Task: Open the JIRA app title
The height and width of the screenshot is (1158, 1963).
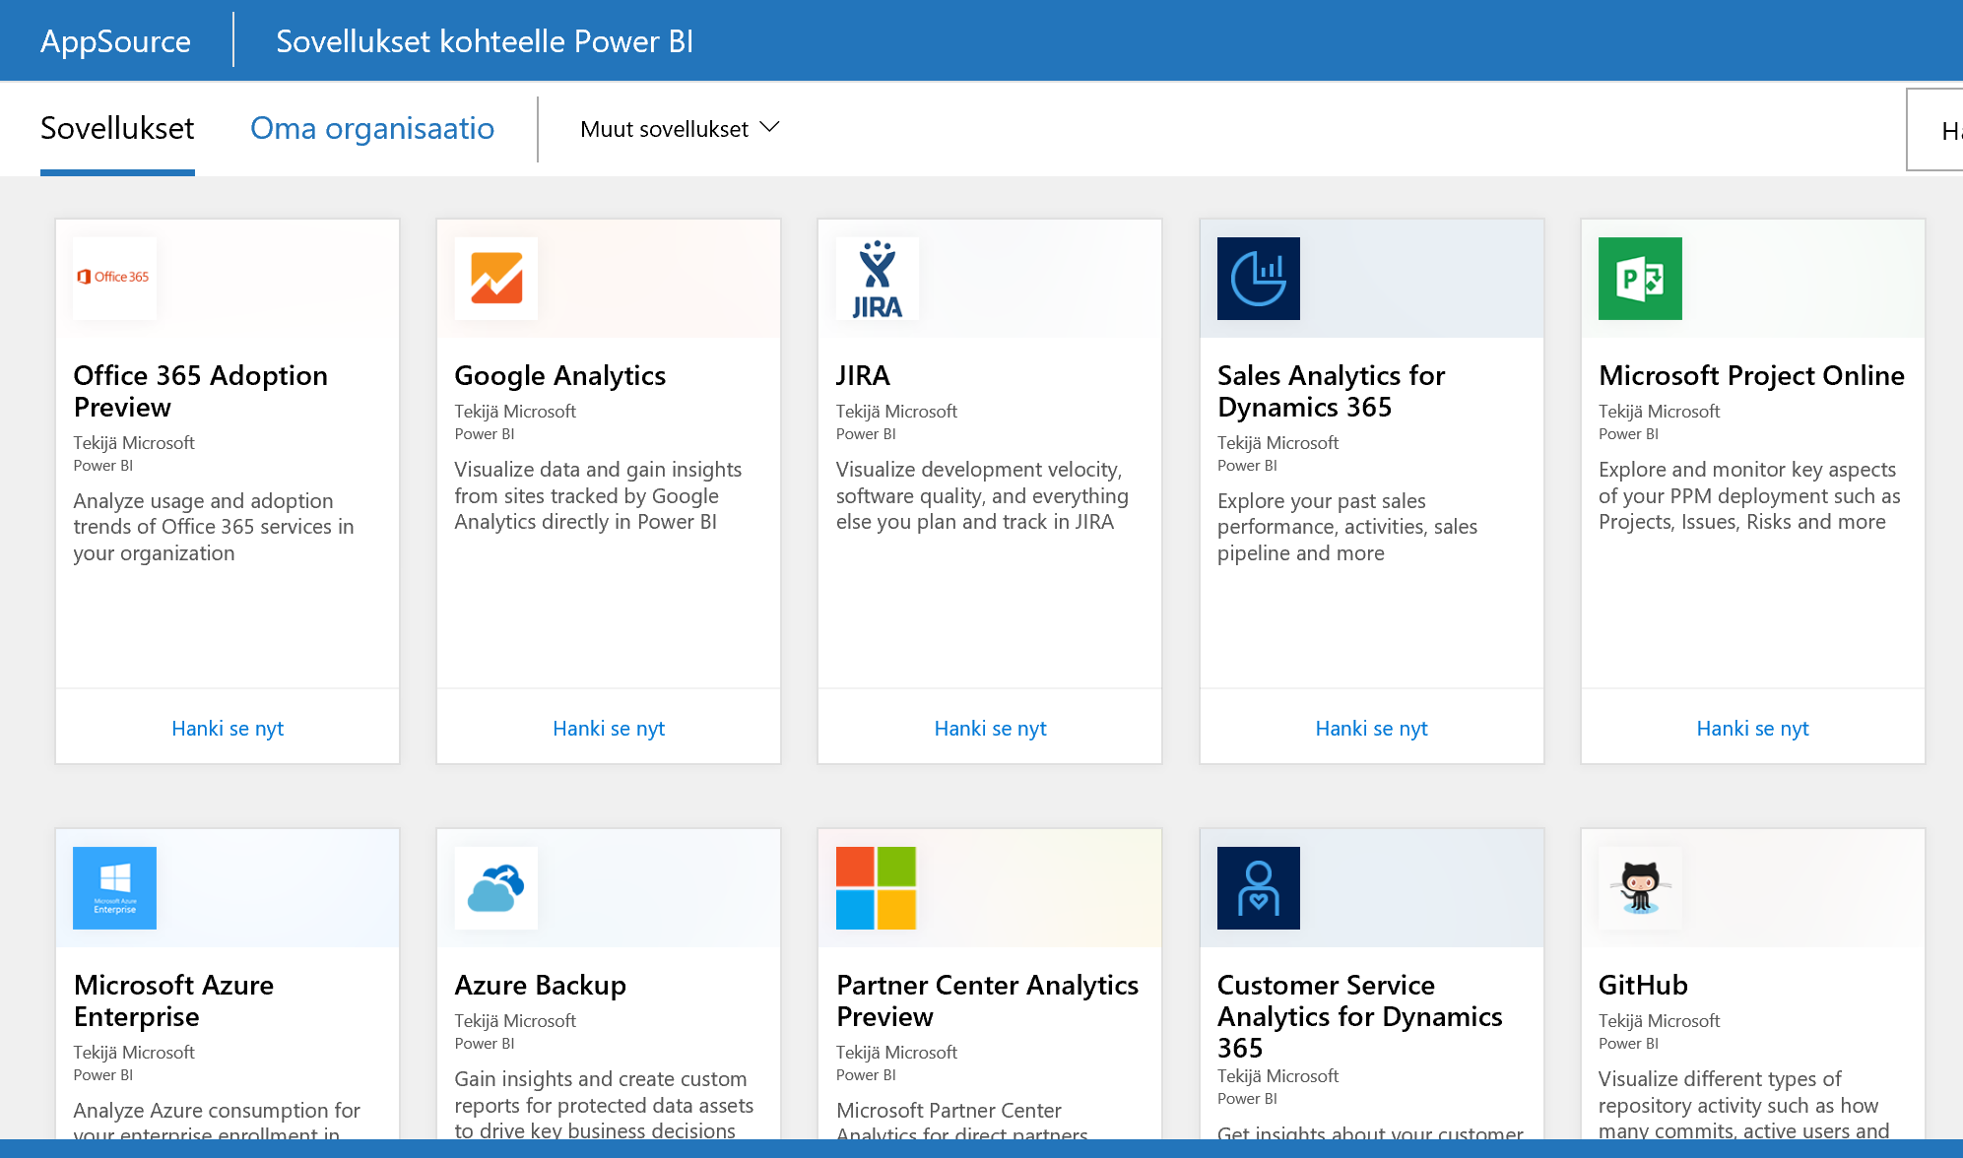Action: [x=863, y=375]
